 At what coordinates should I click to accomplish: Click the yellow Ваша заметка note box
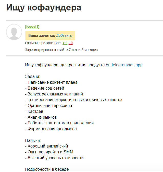pyautogui.click(x=50, y=35)
